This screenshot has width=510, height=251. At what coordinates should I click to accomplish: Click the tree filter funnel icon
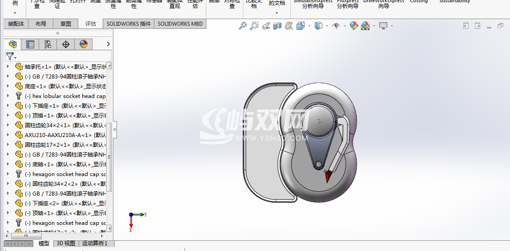coord(10,56)
